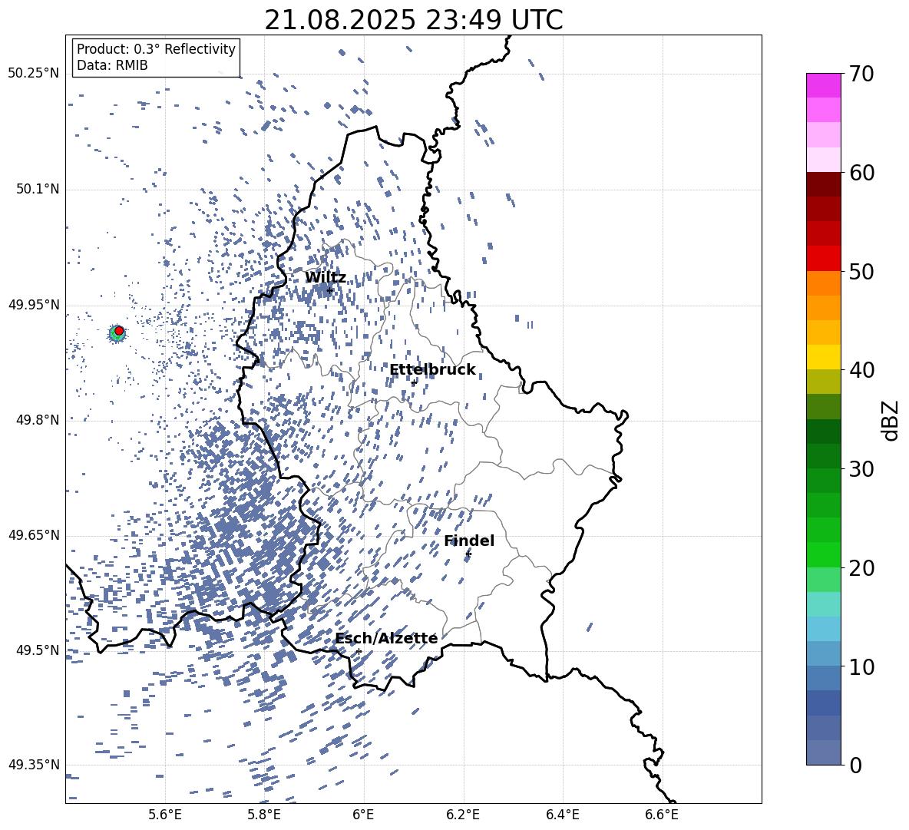909x830 pixels.
Task: Click the 50.1°N latitude label
Action: coord(37,190)
